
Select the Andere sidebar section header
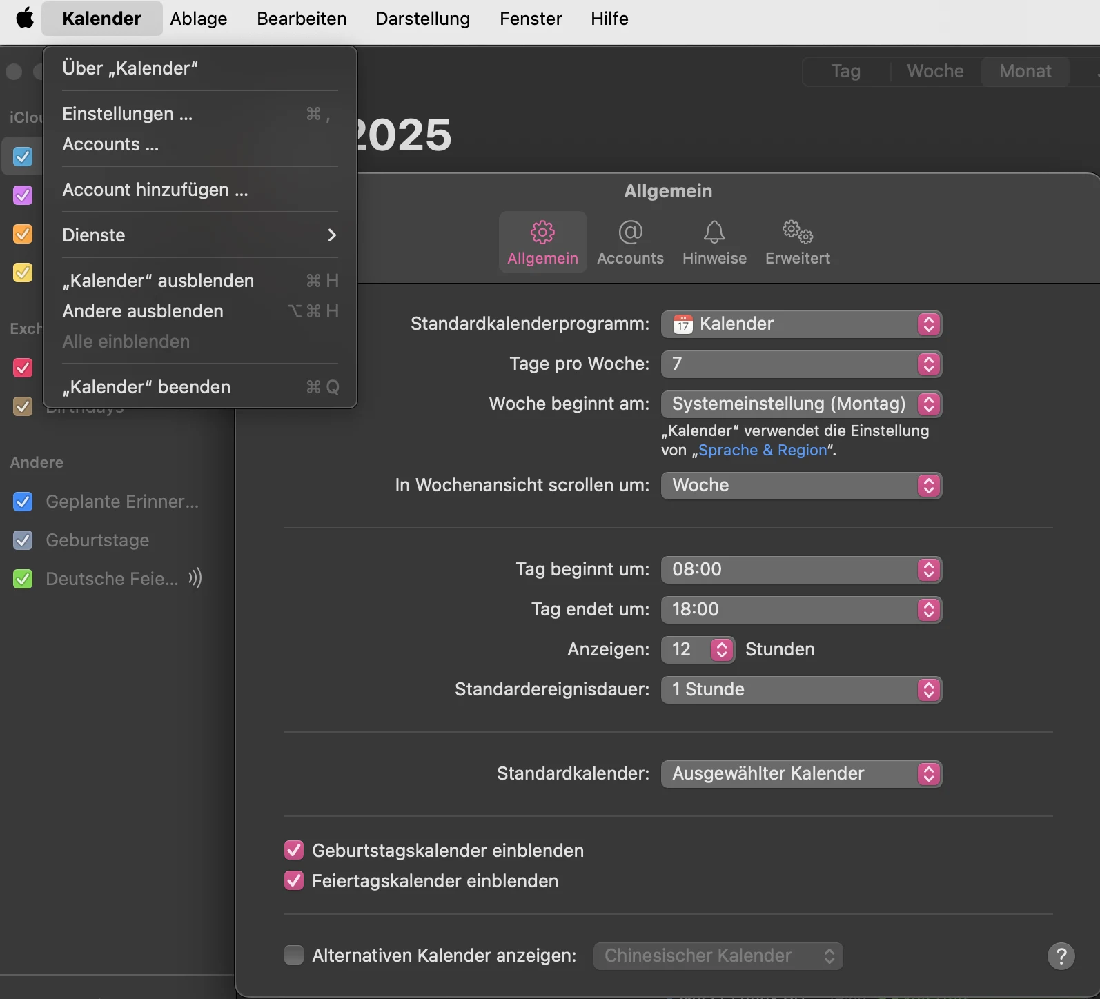coord(37,463)
